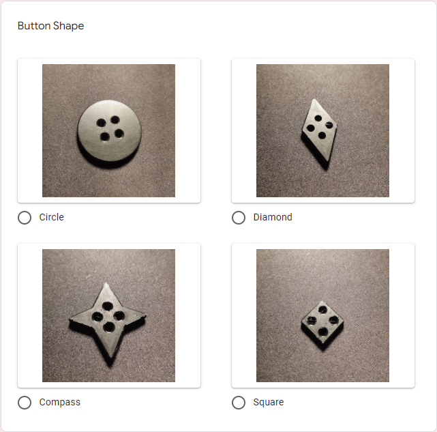Click the center of the round button's holes
Screen dimensions: 437x432
click(110, 129)
